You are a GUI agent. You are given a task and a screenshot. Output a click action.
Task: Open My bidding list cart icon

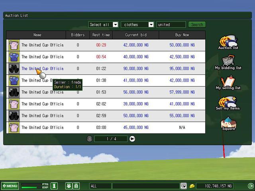pos(228,61)
